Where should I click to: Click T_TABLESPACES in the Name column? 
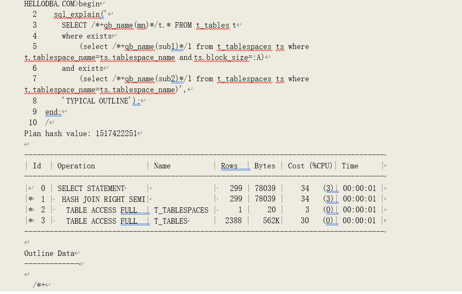(x=181, y=210)
